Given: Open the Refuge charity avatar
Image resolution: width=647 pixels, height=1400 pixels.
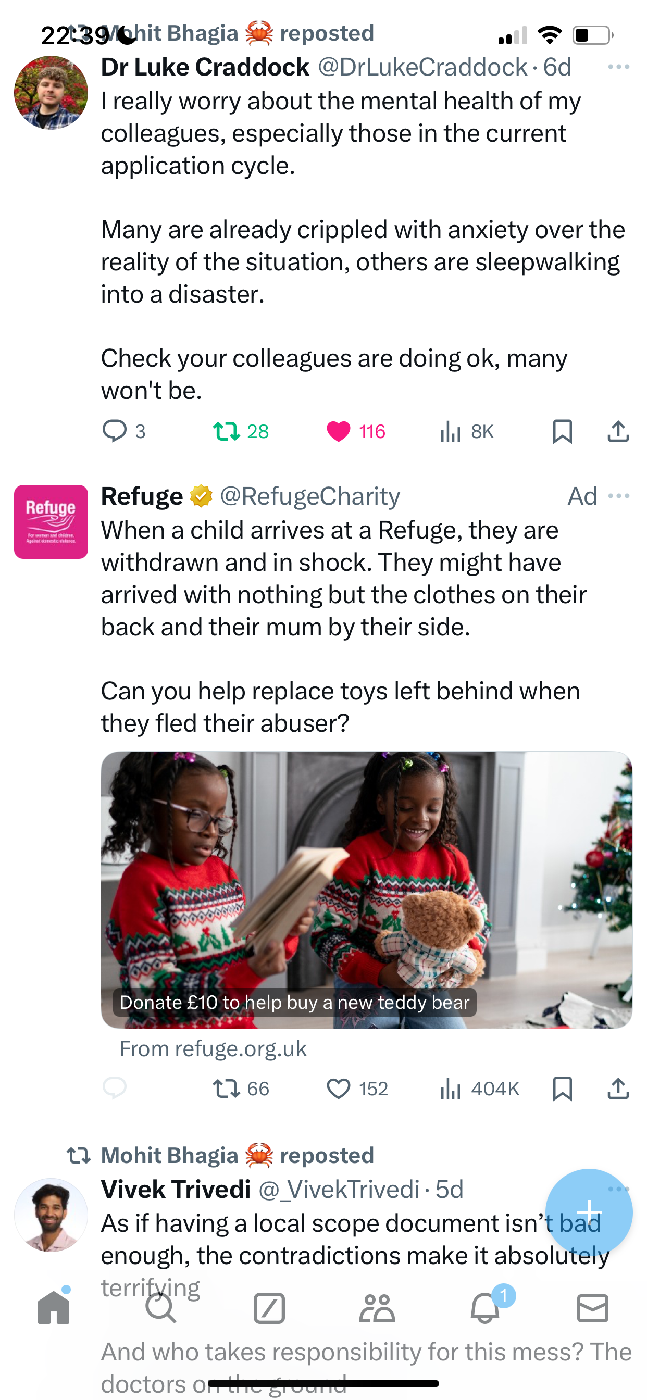Looking at the screenshot, I should tap(51, 522).
